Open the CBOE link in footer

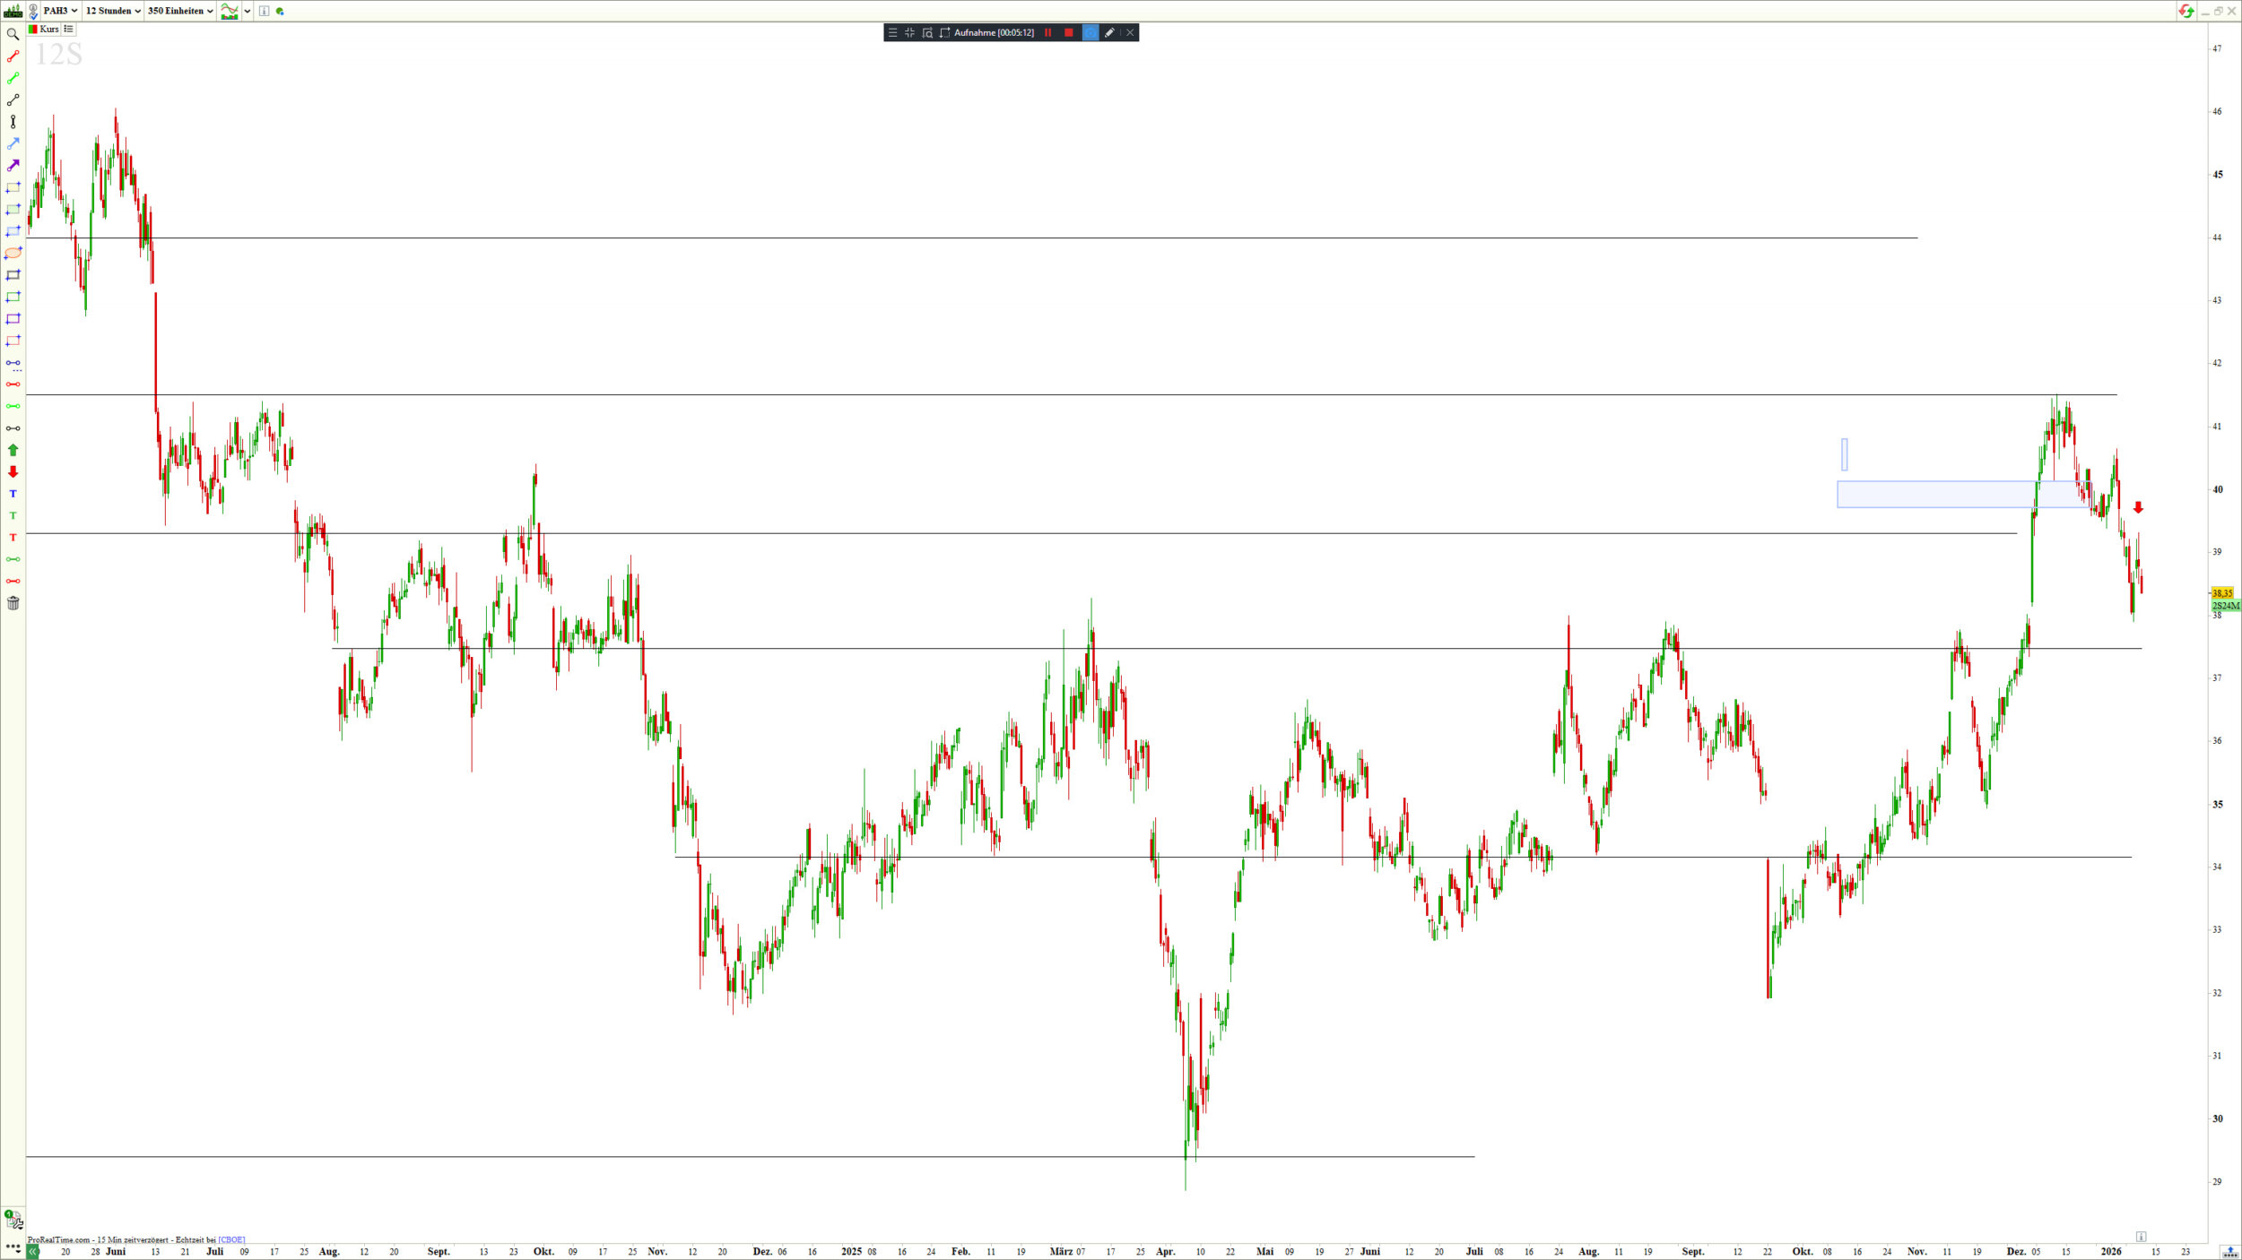(x=231, y=1239)
